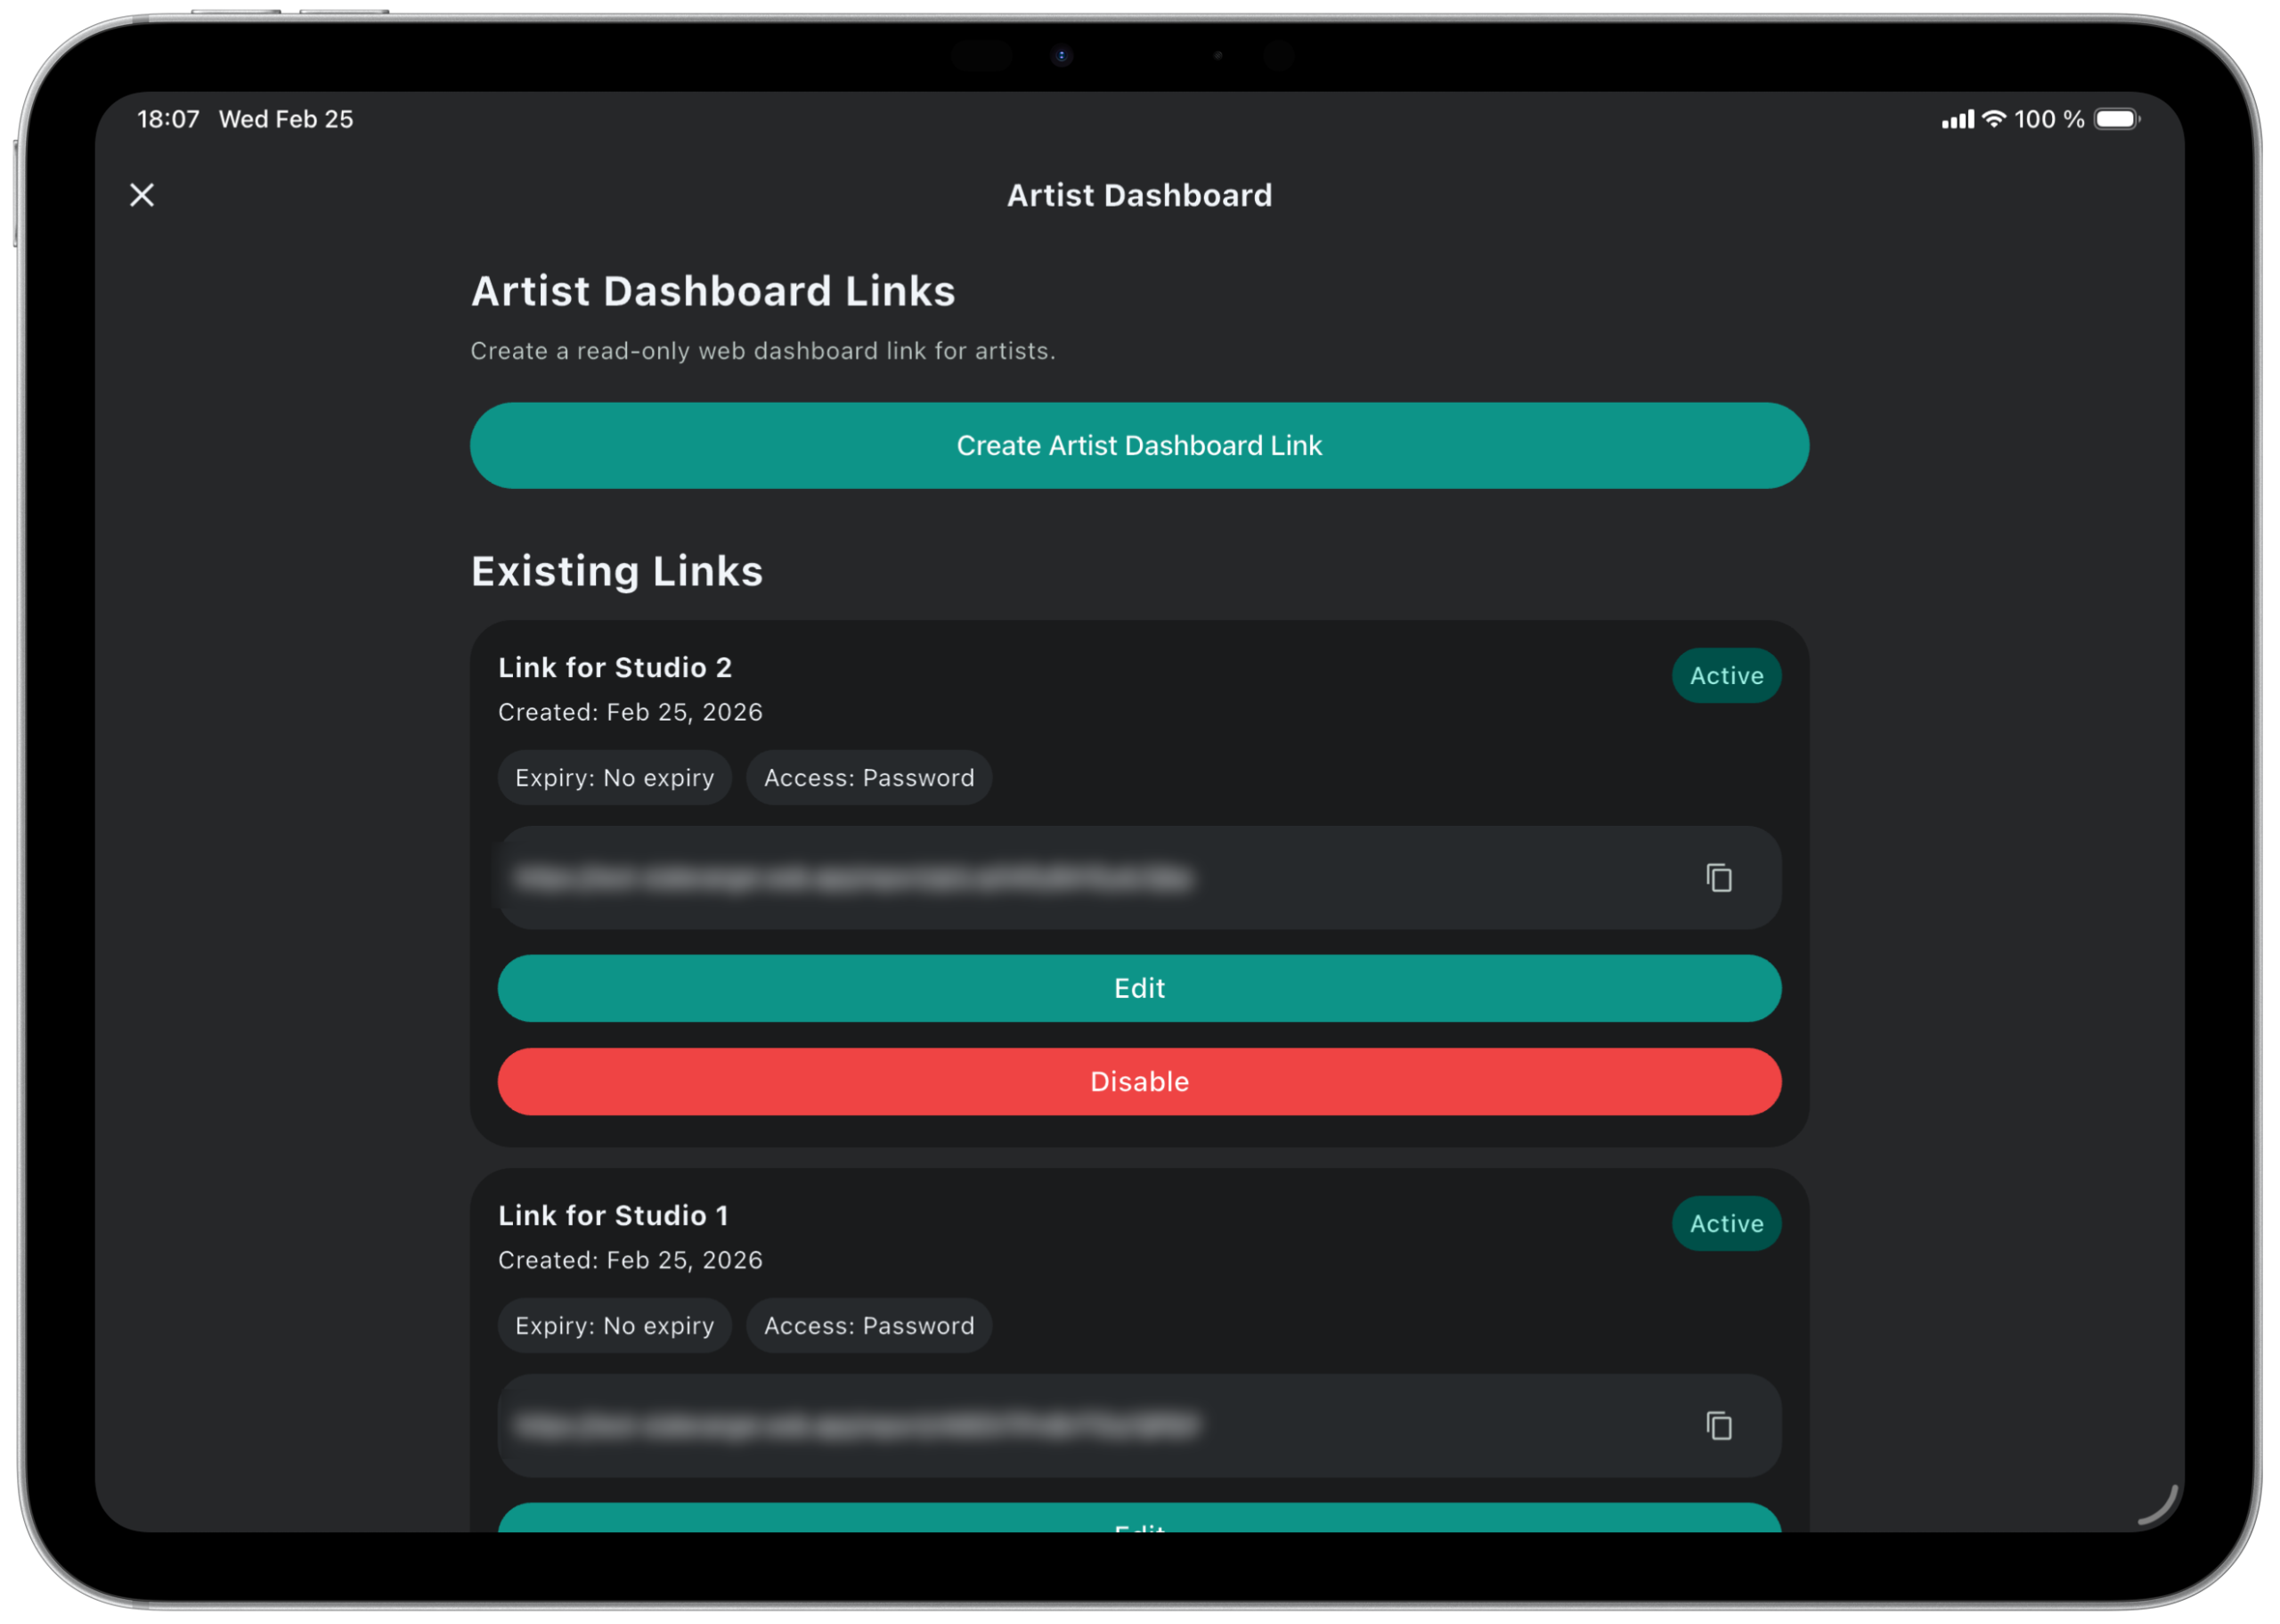This screenshot has width=2280, height=1624.
Task: Edit the Link for Studio 1
Action: pos(1138,1518)
